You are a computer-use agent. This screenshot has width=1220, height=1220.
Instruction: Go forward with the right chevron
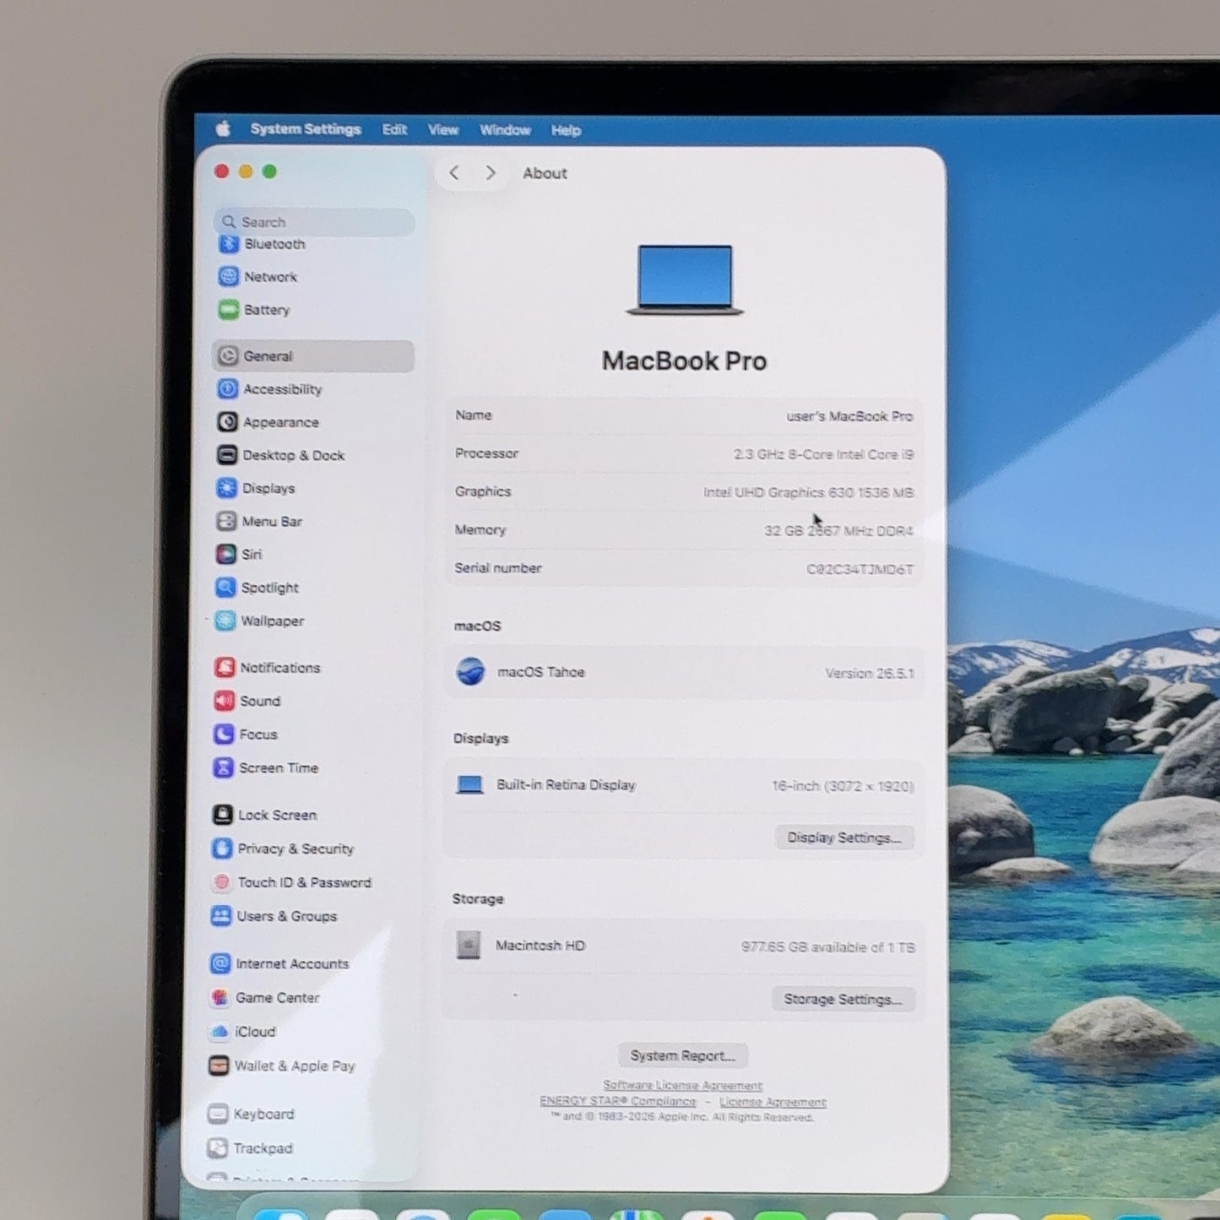(x=491, y=173)
